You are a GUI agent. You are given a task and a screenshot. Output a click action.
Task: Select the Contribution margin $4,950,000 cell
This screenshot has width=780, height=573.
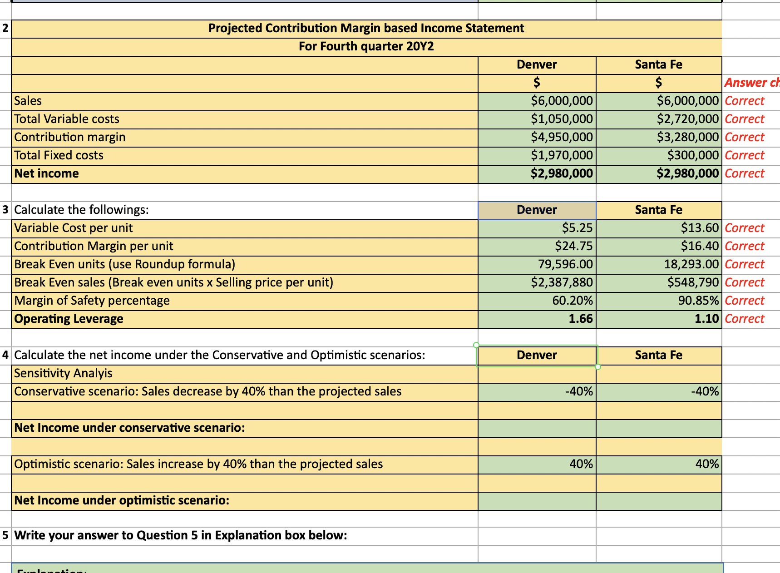[x=537, y=137]
